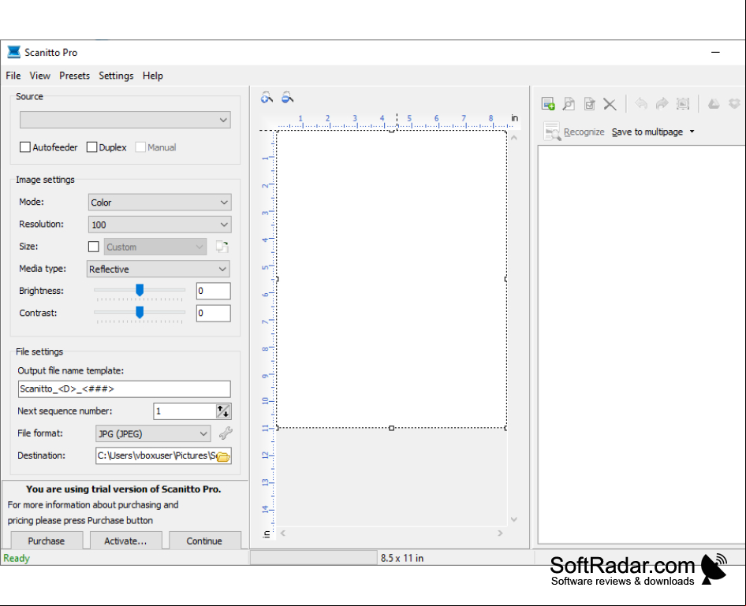Expand the Save to multipage arrow
The image size is (746, 606).
tap(692, 132)
